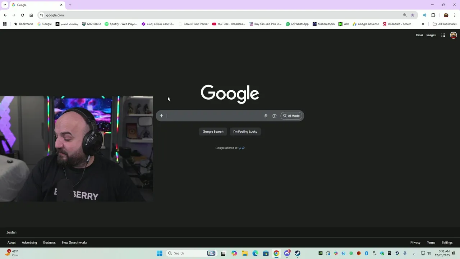The width and height of the screenshot is (460, 259).
Task: Open the Google apps grid
Action: (443, 35)
